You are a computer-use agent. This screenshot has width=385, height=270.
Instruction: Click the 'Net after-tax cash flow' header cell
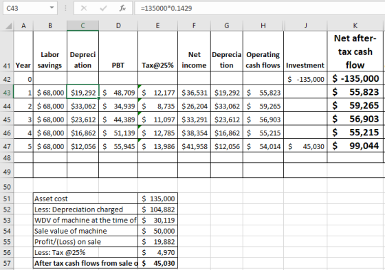coord(355,51)
